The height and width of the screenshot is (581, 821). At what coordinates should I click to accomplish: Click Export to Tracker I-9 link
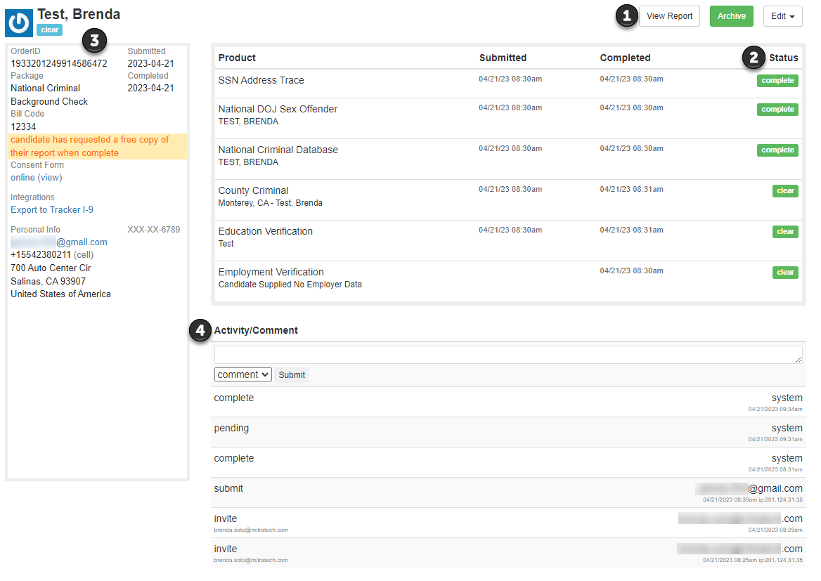click(x=52, y=210)
